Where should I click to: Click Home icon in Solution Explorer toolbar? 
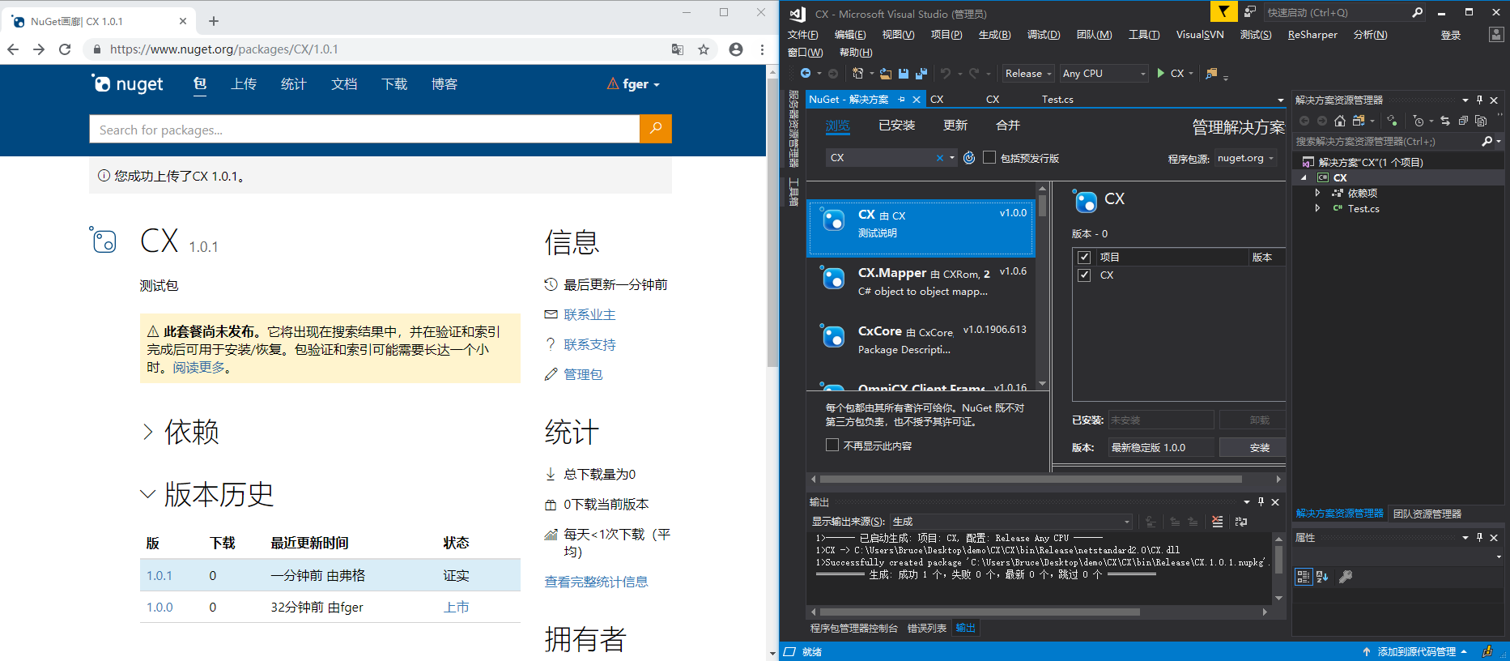pos(1340,121)
